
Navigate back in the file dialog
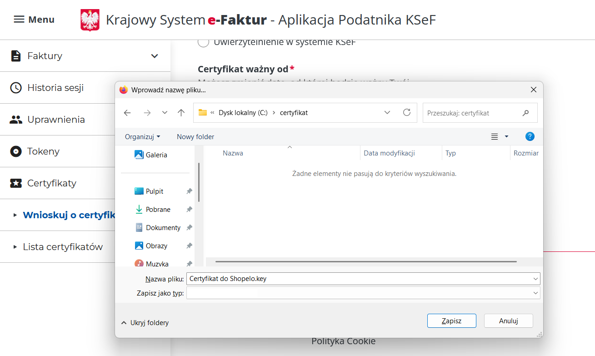pyautogui.click(x=127, y=113)
